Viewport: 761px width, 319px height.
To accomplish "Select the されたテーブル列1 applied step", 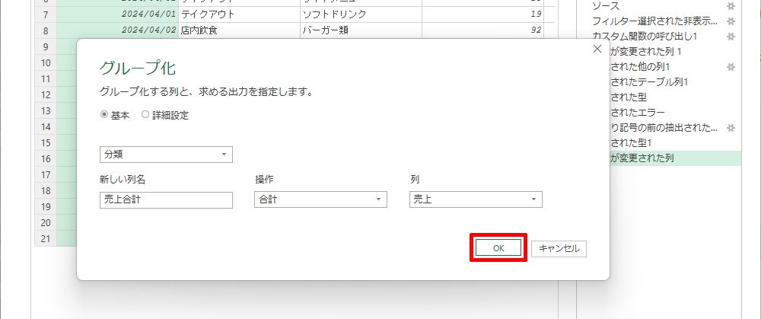I will [x=651, y=82].
